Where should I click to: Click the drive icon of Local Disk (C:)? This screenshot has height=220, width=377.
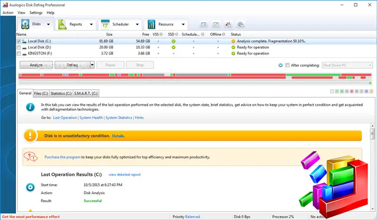click(x=25, y=41)
